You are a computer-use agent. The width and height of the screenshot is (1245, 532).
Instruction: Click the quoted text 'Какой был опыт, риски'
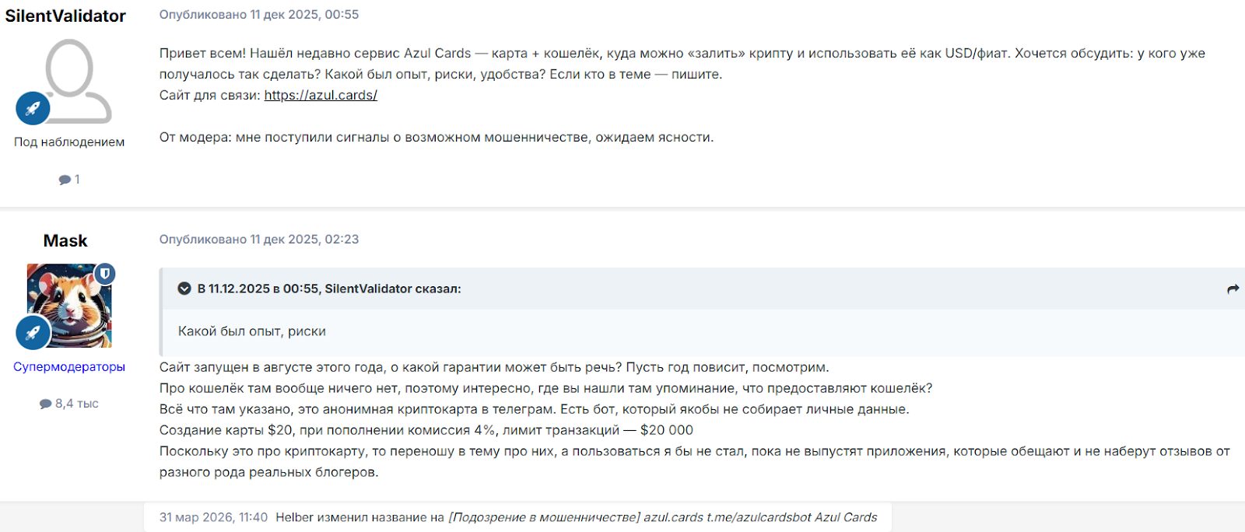tap(252, 331)
